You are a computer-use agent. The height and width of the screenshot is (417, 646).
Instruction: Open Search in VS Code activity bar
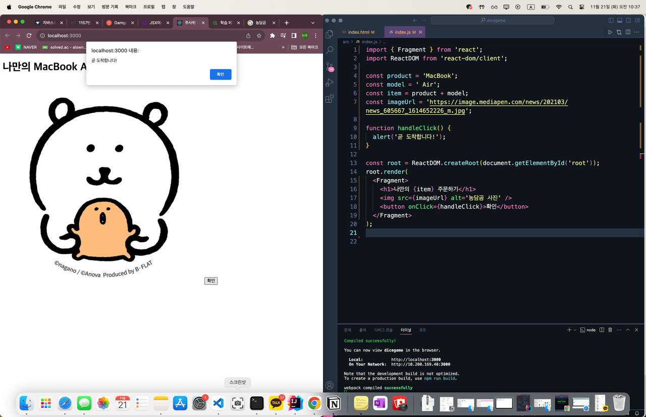click(x=330, y=50)
